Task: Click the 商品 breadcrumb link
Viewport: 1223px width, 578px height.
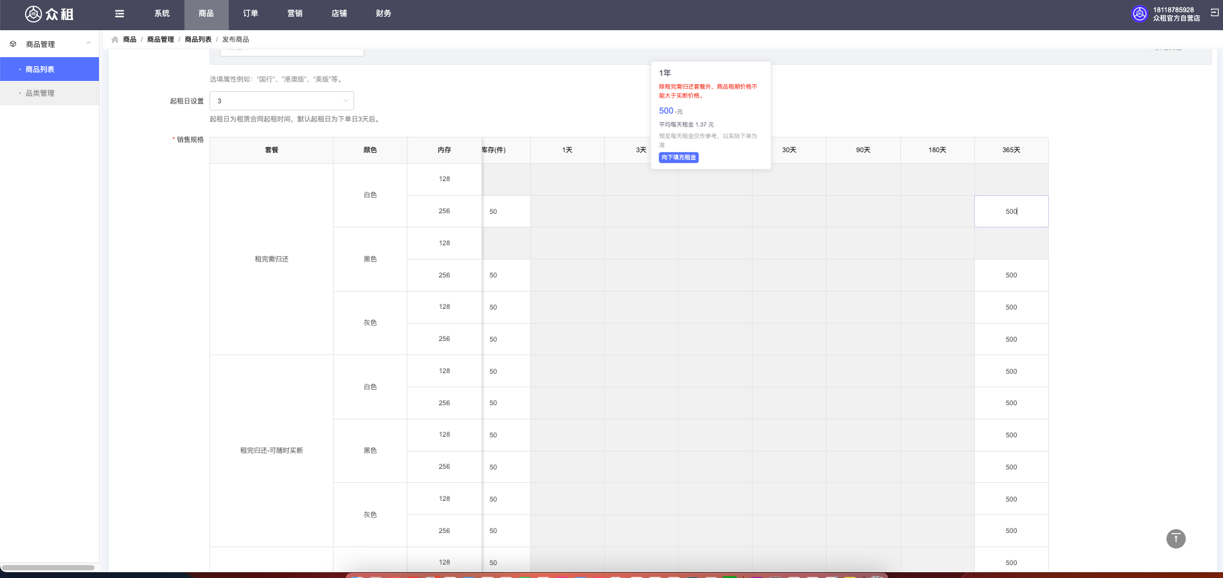Action: coord(130,39)
